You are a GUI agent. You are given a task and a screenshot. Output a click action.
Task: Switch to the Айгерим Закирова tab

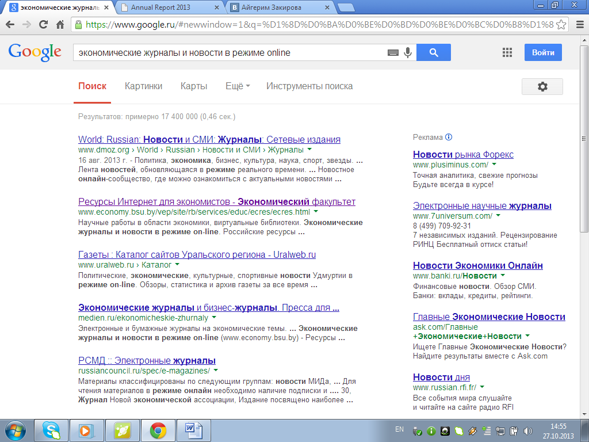click(x=280, y=7)
